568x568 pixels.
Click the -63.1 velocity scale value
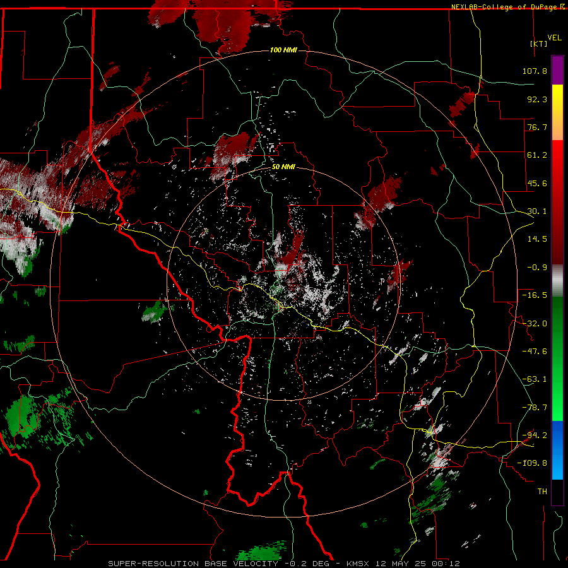(535, 379)
